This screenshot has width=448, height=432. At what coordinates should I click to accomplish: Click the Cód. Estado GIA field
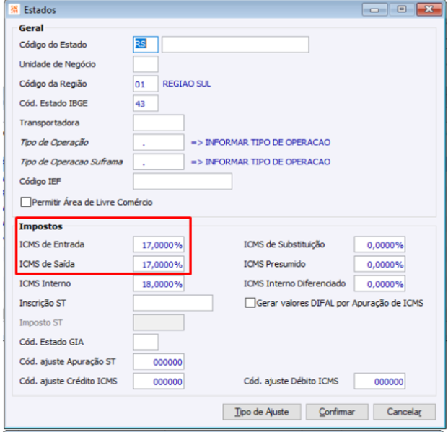tap(146, 342)
